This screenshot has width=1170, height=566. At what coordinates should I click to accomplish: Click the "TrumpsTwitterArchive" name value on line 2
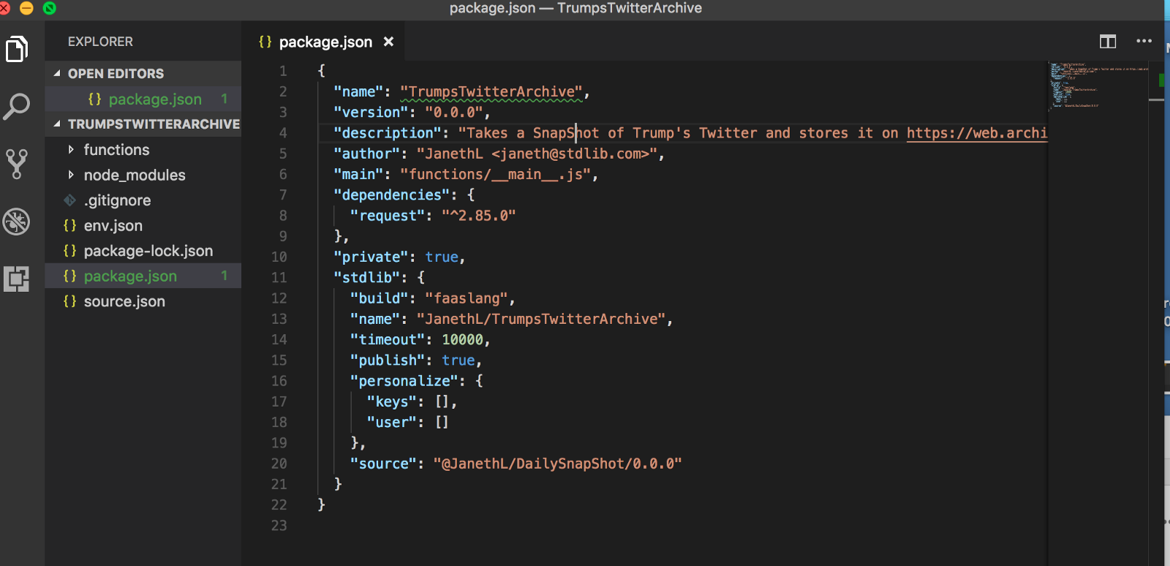pyautogui.click(x=491, y=91)
